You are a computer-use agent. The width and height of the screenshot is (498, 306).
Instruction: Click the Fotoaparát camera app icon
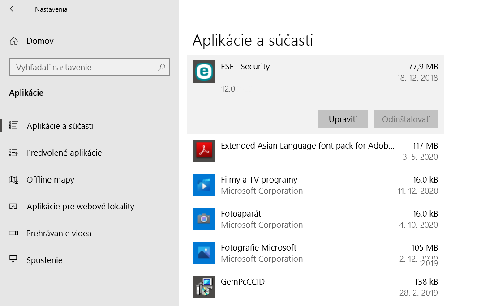click(204, 219)
